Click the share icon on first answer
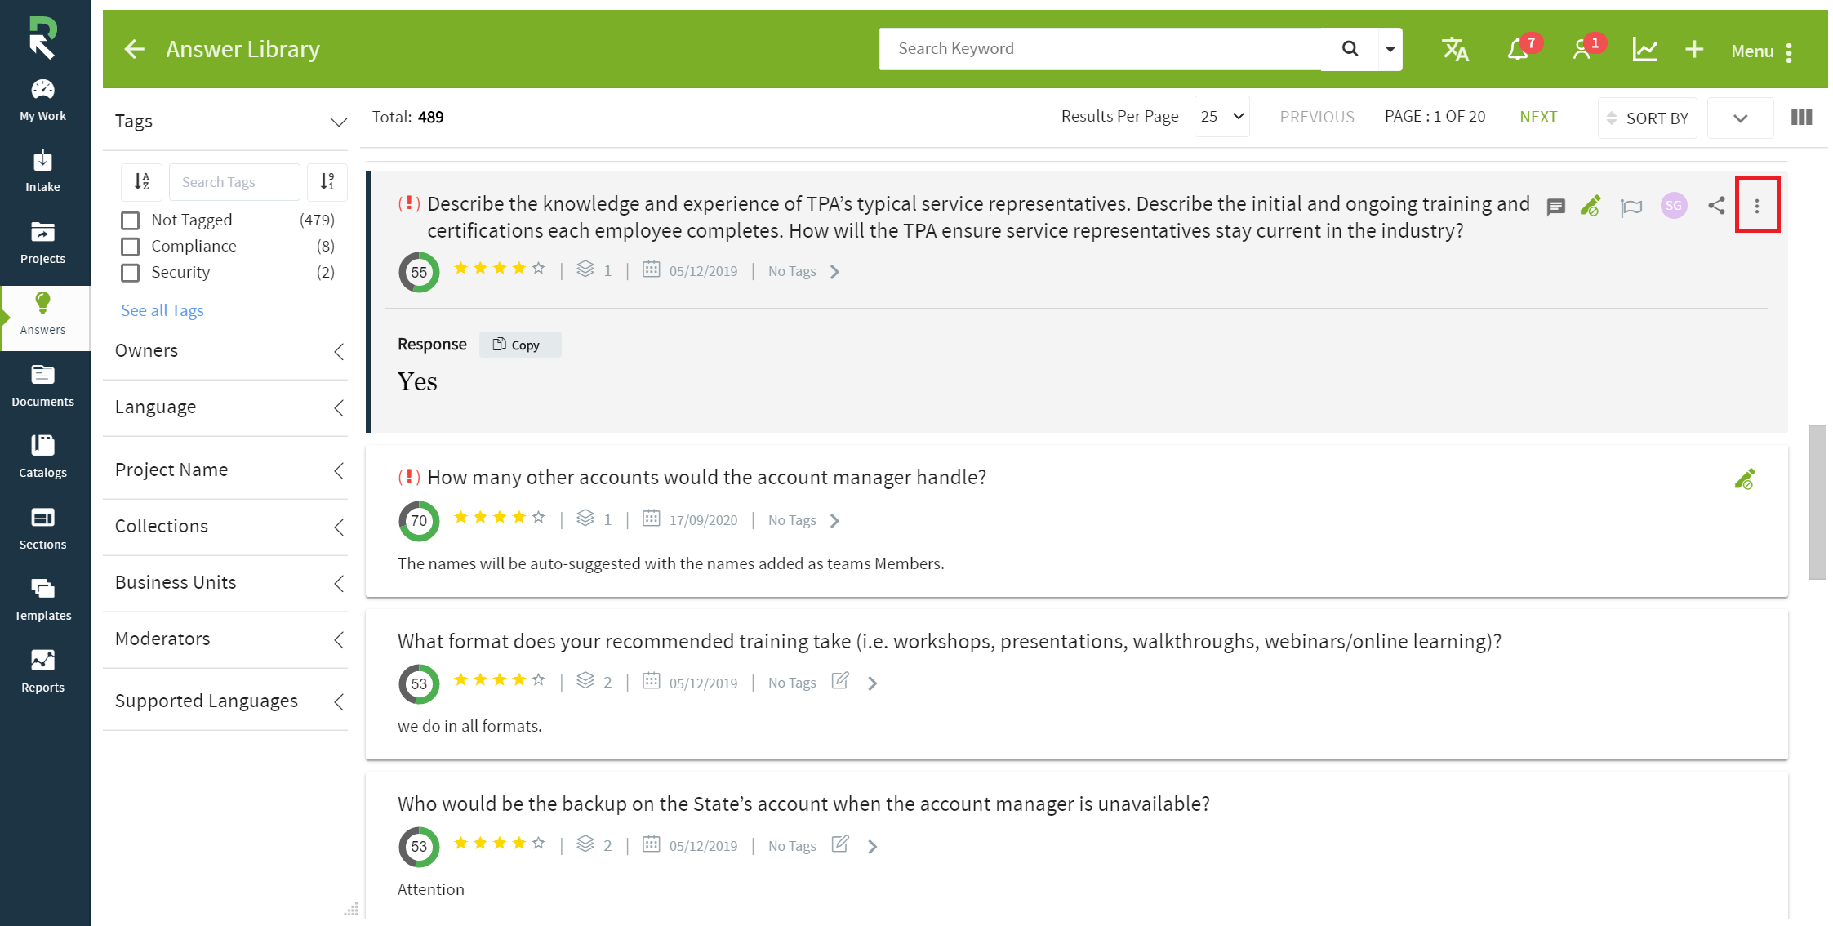The height and width of the screenshot is (926, 1833). click(1716, 206)
